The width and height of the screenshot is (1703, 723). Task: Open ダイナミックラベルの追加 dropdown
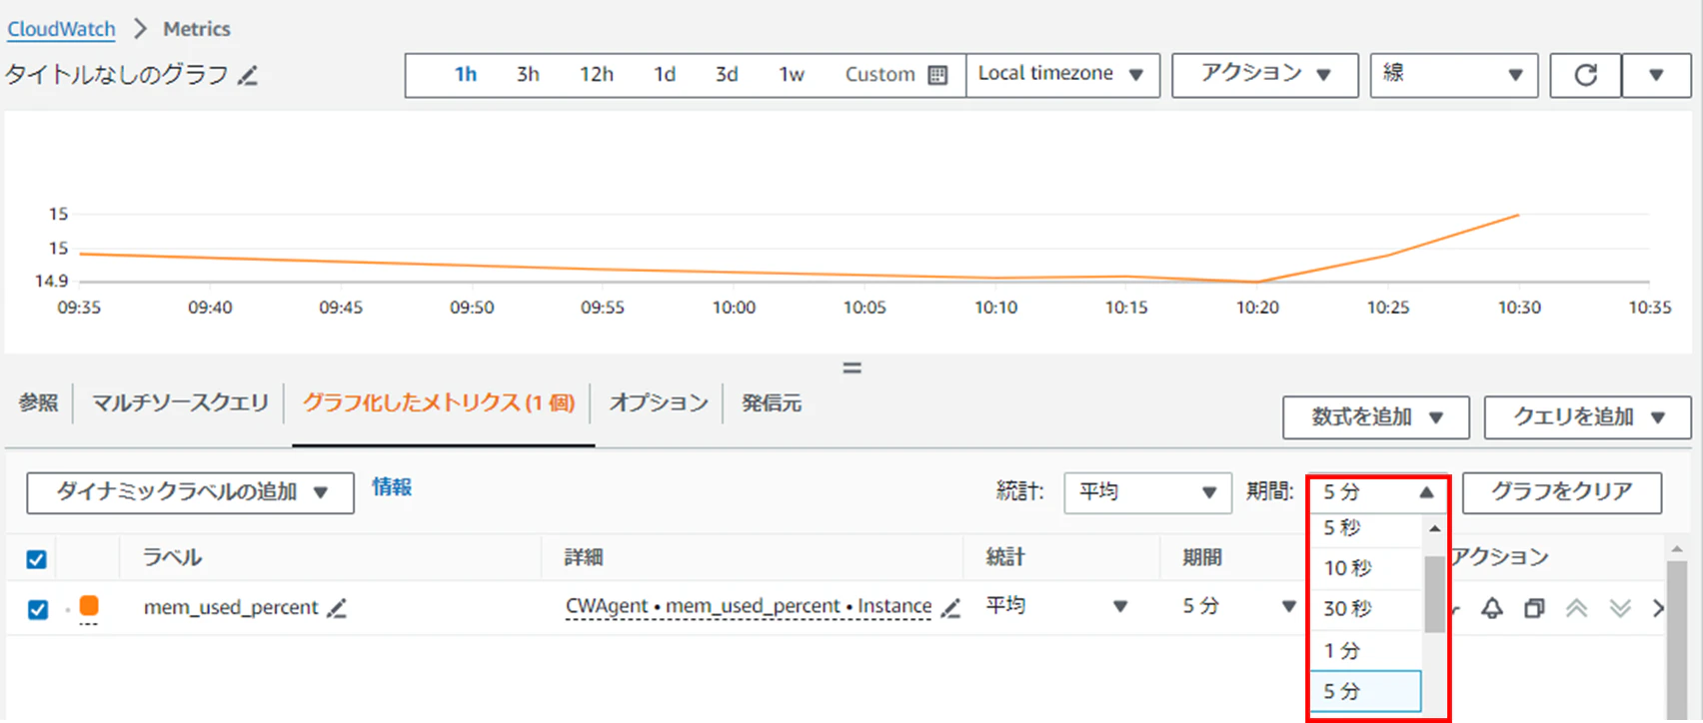190,492
